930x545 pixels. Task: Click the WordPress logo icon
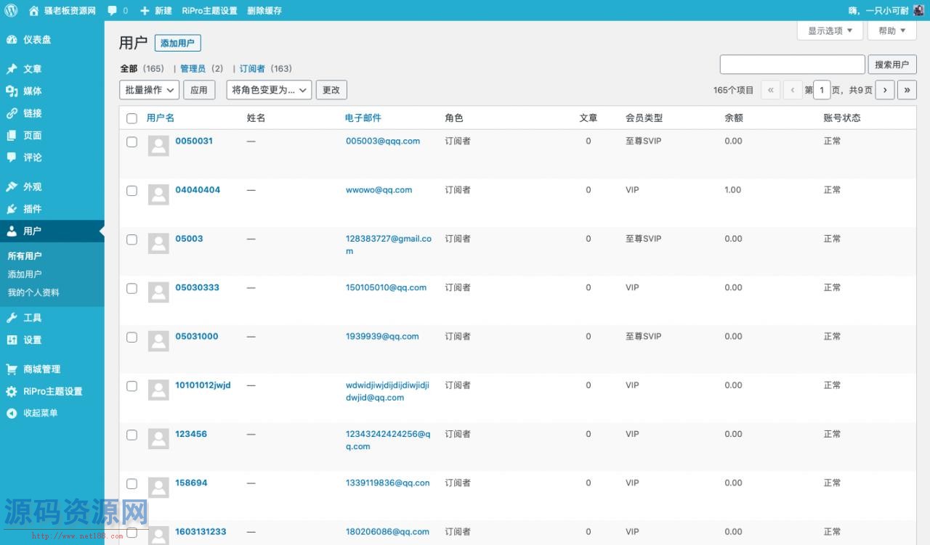coord(11,10)
